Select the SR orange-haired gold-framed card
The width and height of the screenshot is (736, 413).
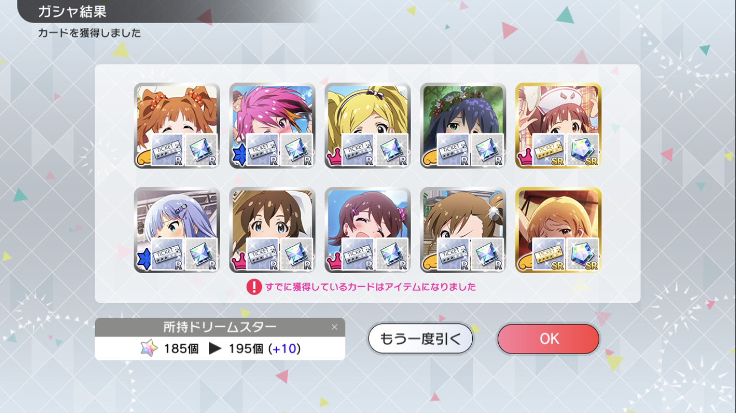(x=558, y=230)
